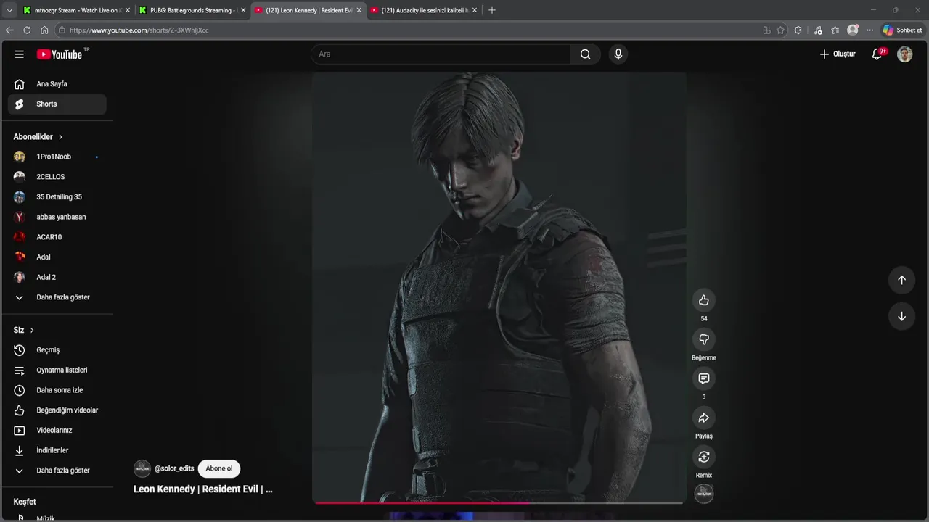Open the @solor_edits channel link
Viewport: 929px width, 522px height.
[x=174, y=468]
